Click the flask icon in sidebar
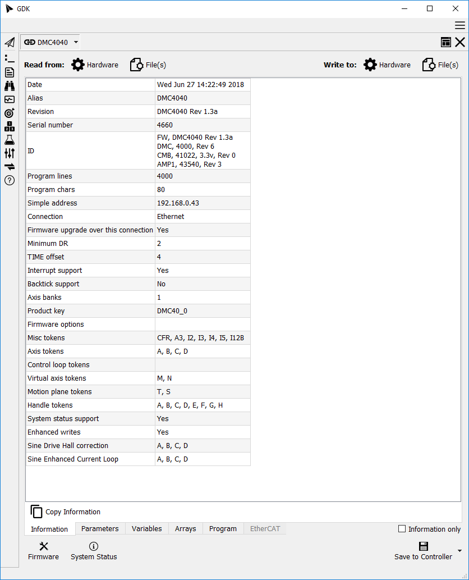This screenshot has height=580, width=469. point(10,140)
